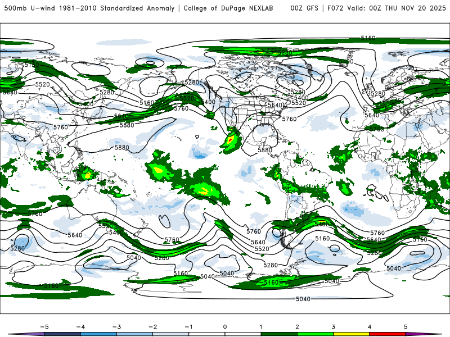Click the '-3' colorbar label
This screenshot has height=337, width=450.
[x=117, y=327]
